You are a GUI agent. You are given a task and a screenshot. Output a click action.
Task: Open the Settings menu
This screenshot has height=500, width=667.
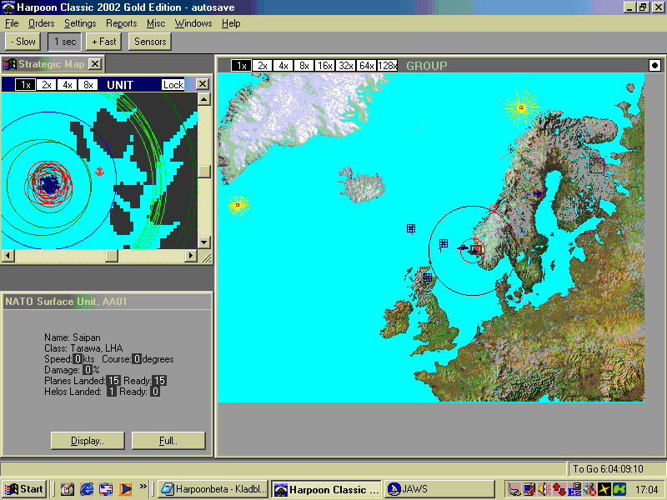point(80,23)
